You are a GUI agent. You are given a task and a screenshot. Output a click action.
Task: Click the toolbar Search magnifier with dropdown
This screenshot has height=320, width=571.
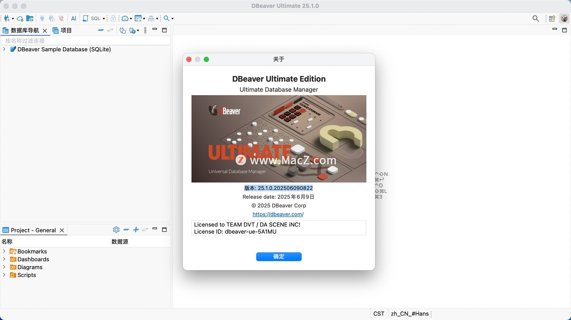[167, 18]
